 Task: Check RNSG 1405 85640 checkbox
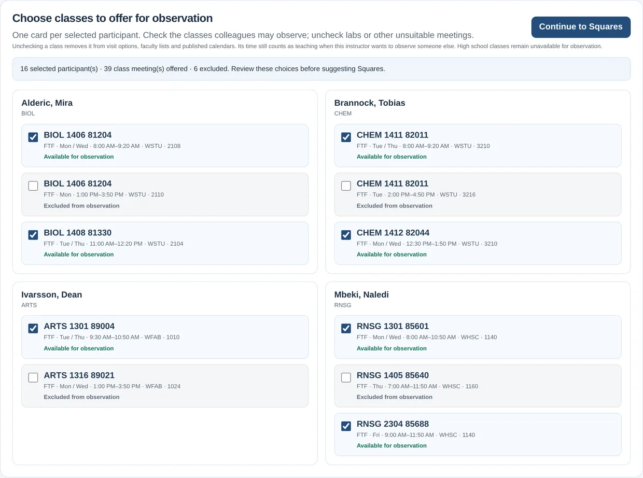pyautogui.click(x=346, y=377)
